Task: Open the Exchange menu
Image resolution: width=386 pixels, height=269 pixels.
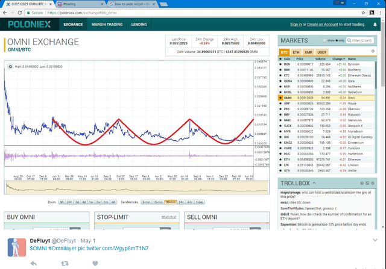Action: click(x=73, y=24)
